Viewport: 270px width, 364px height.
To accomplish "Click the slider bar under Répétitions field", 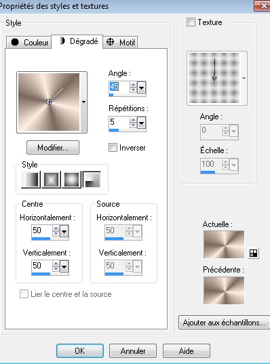I will point(128,130).
